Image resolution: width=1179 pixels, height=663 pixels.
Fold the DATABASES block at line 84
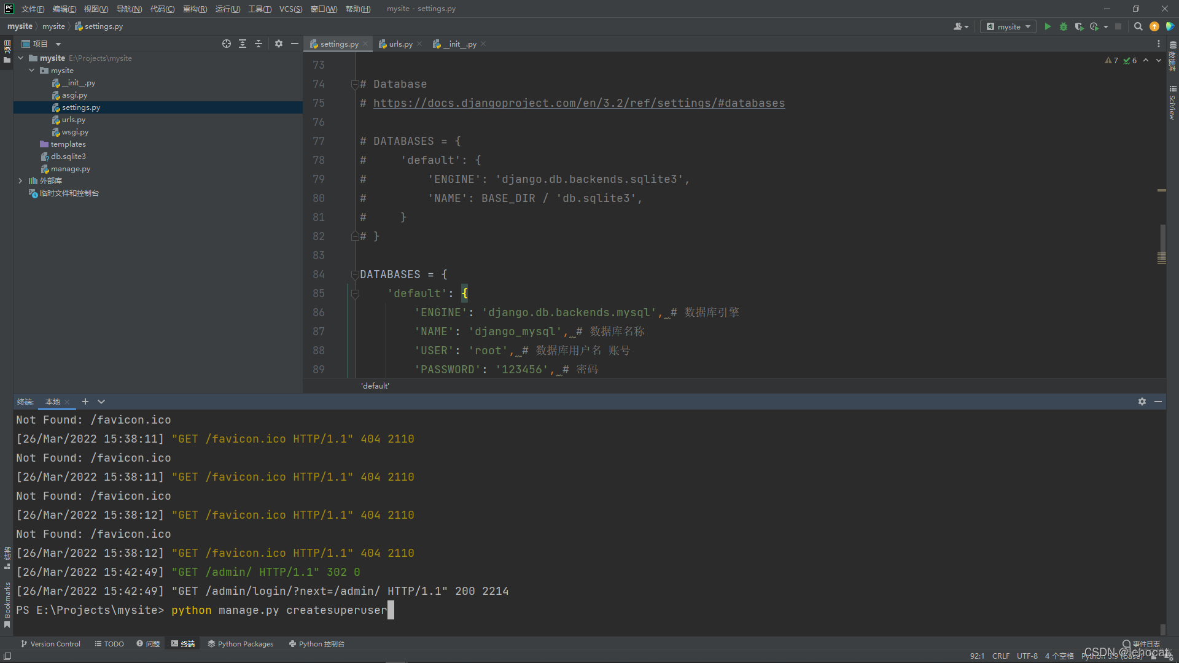coord(354,274)
